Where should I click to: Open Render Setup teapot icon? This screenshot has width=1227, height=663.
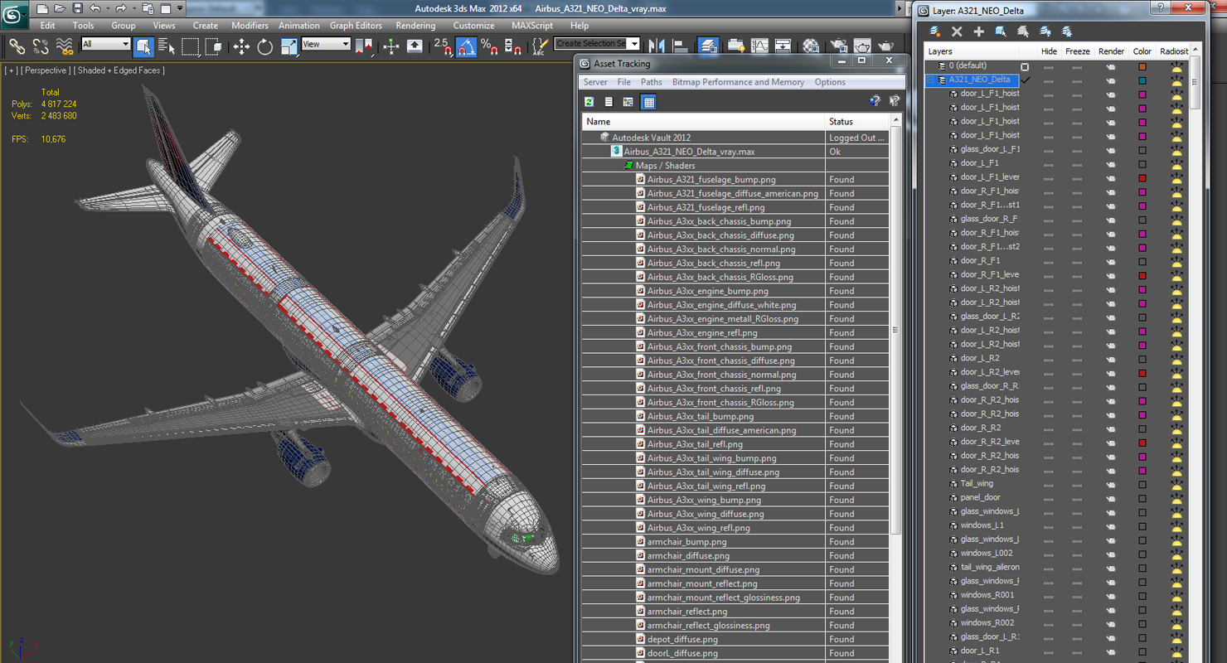point(838,46)
